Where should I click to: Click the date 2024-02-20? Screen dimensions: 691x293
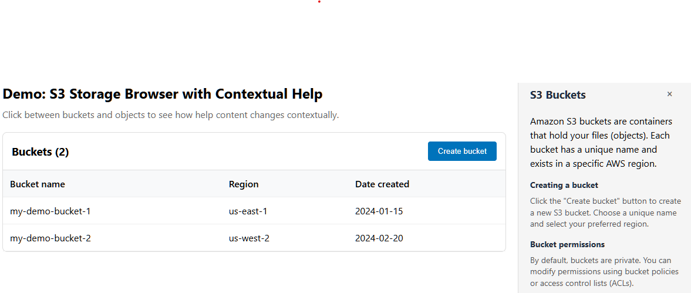click(x=379, y=239)
